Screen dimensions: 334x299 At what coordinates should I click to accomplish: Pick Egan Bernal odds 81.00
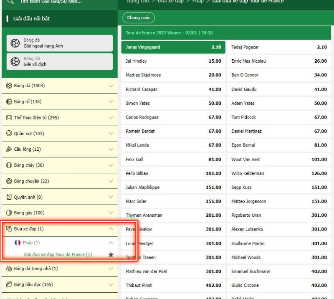pos(279,145)
